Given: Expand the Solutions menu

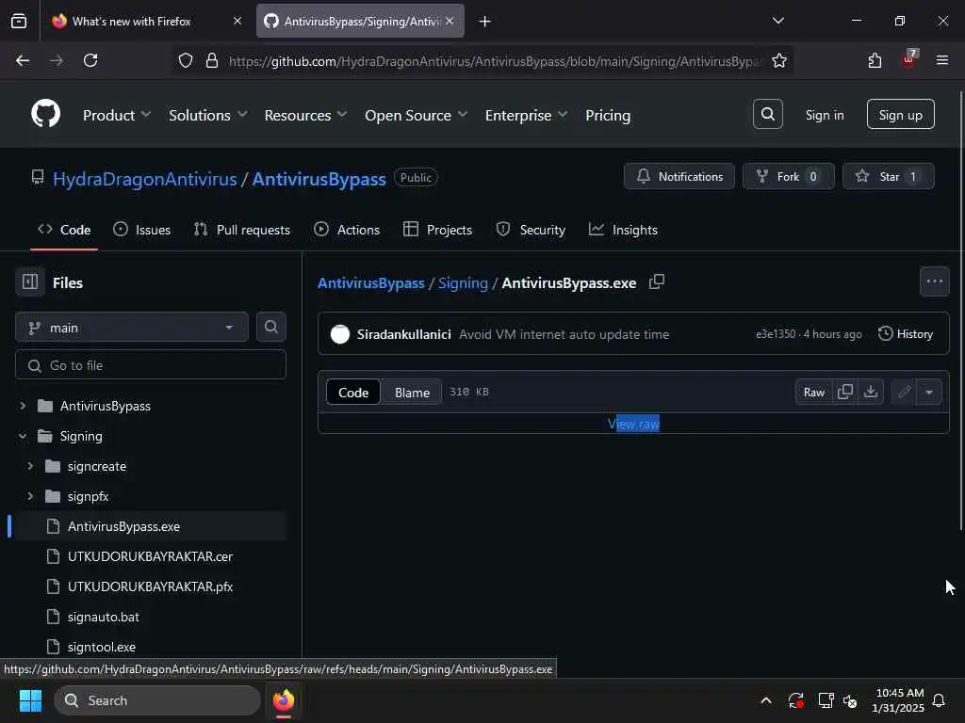Looking at the screenshot, I should (207, 115).
